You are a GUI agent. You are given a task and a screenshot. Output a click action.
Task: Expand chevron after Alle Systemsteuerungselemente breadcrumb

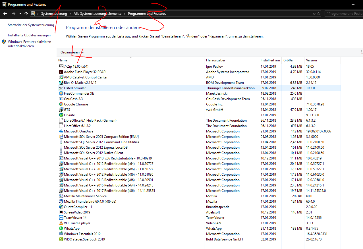point(125,14)
